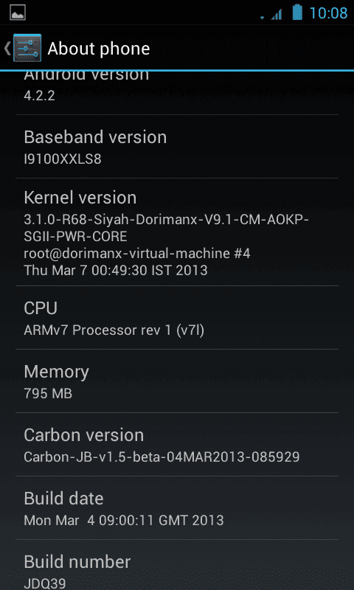Tap the root@dorimanx-virtual-machine kernel line
Screen dimensions: 354x590
(137, 254)
